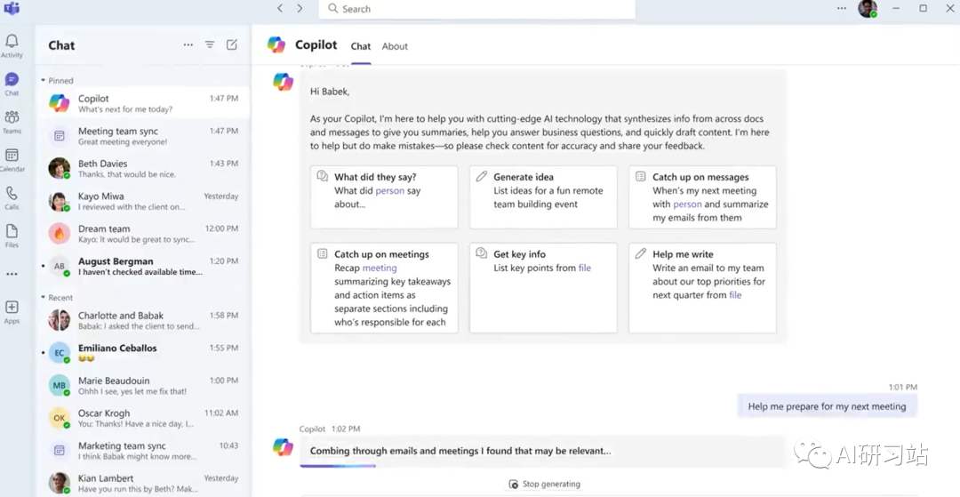Click Beth Davies' avatar
Viewport: 960px width, 497px height.
coord(60,168)
